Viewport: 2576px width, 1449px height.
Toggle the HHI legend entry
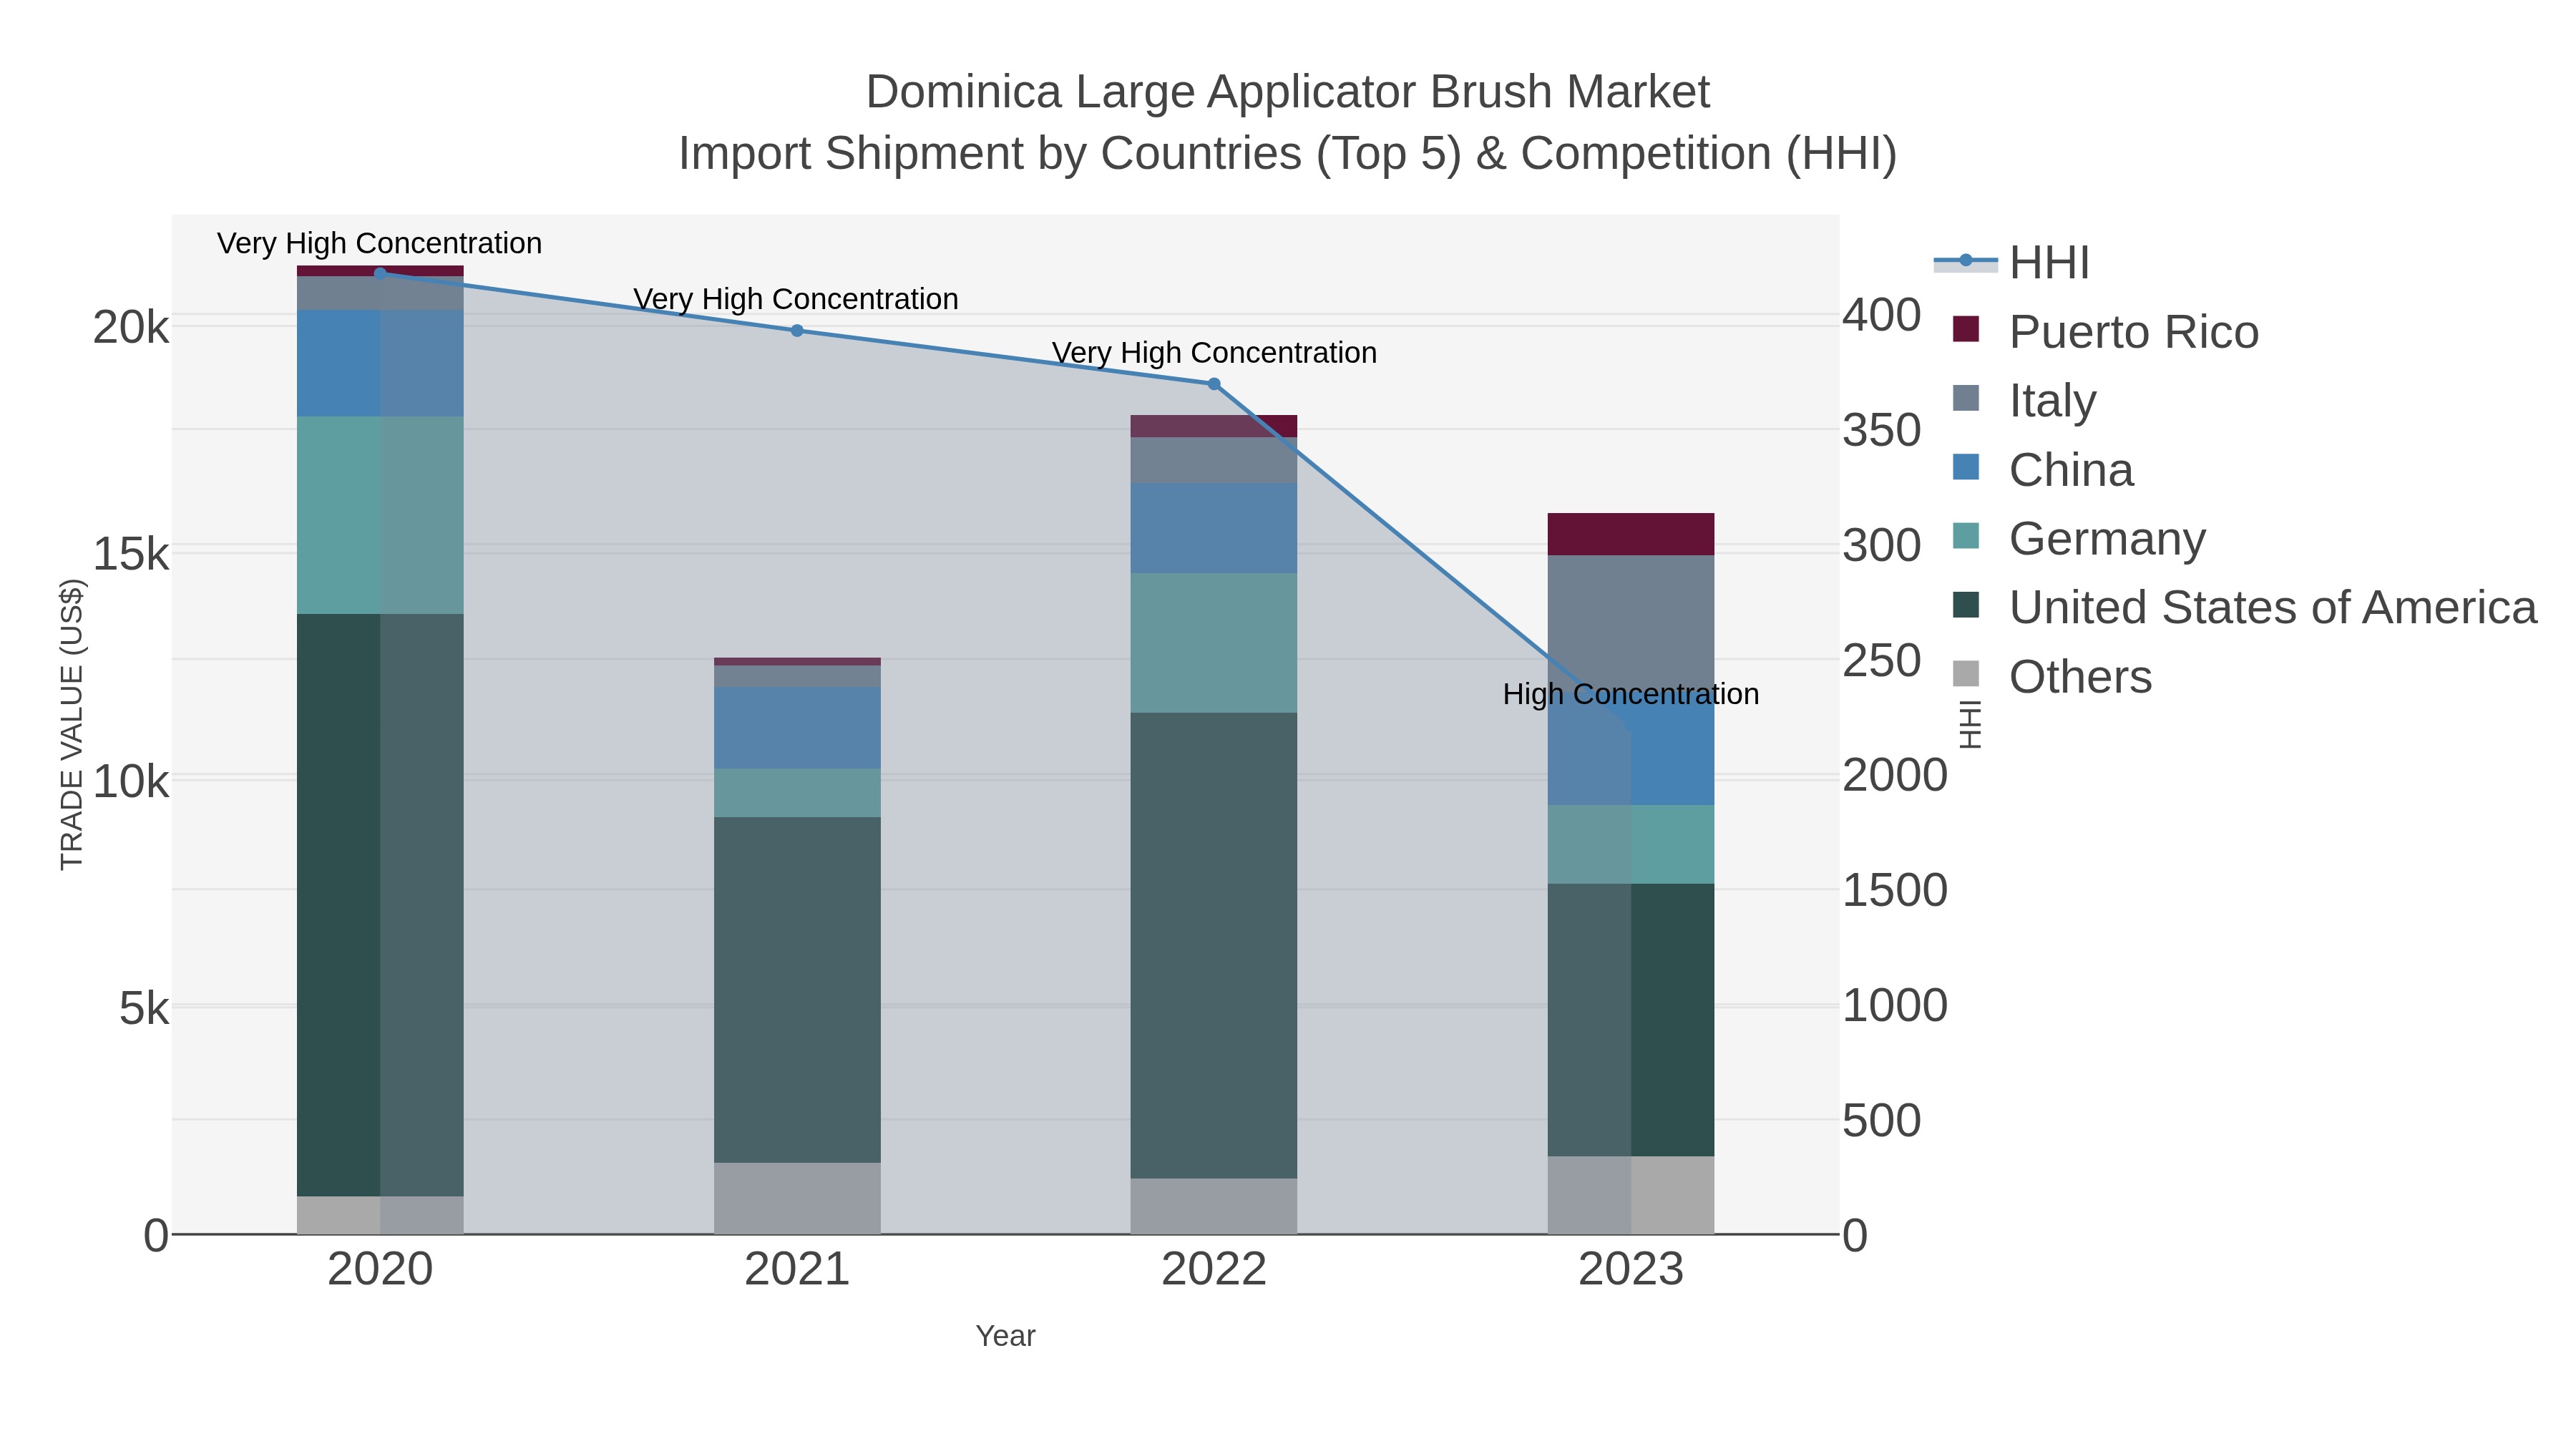pos(2012,262)
